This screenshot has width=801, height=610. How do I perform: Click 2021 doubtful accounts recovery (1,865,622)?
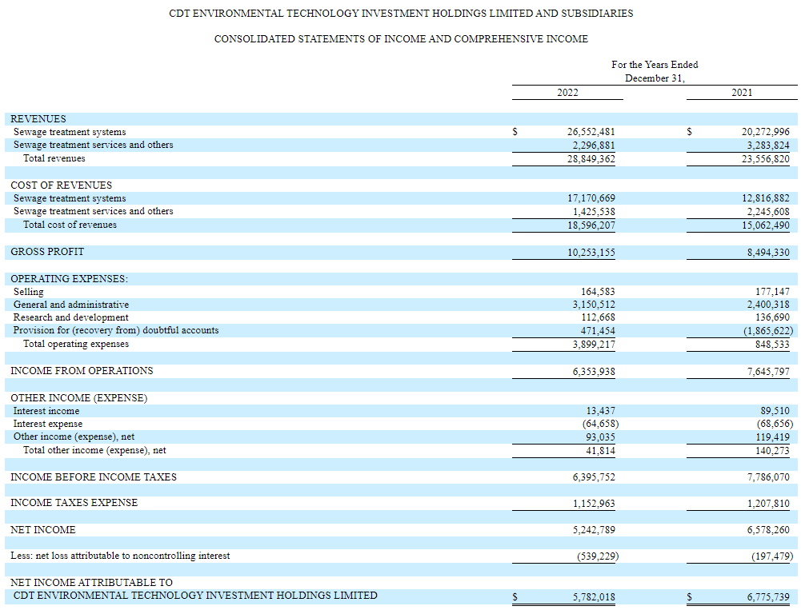point(768,331)
